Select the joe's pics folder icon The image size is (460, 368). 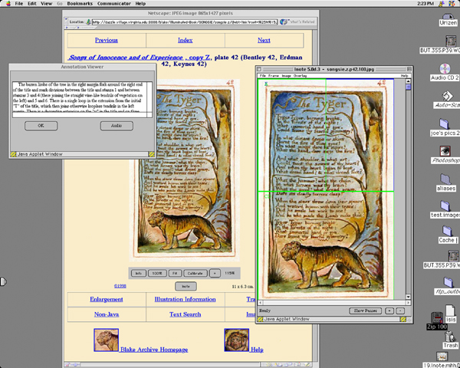coord(444,124)
